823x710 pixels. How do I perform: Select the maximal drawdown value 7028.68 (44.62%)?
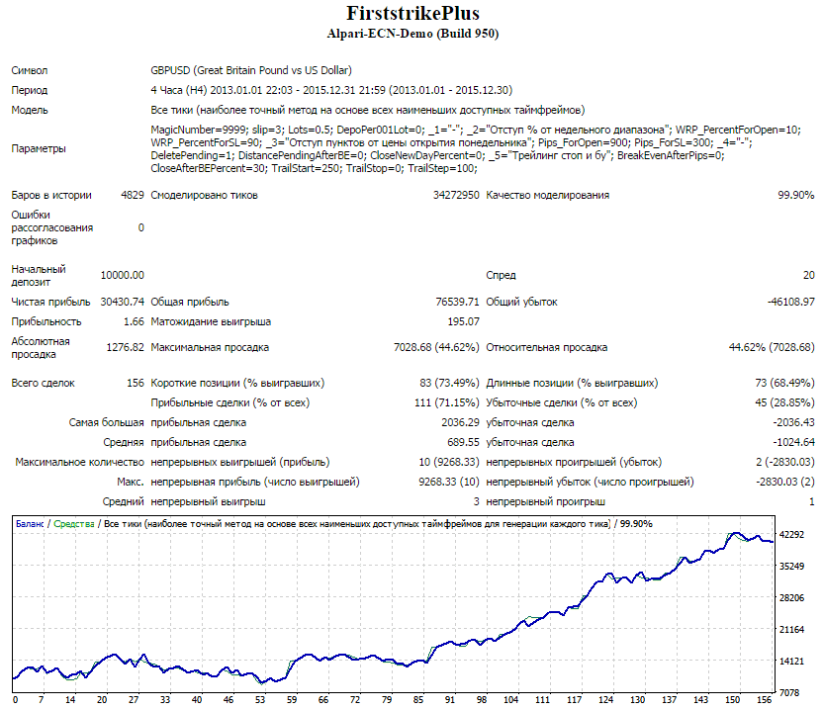(x=436, y=347)
